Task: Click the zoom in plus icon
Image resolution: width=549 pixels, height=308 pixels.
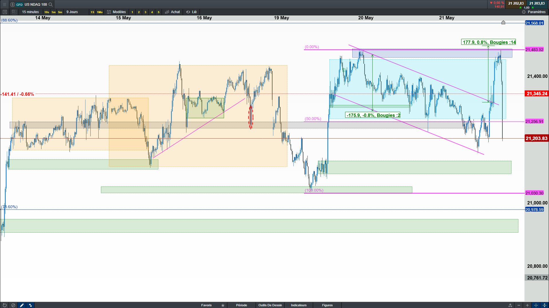Action: click(527, 305)
